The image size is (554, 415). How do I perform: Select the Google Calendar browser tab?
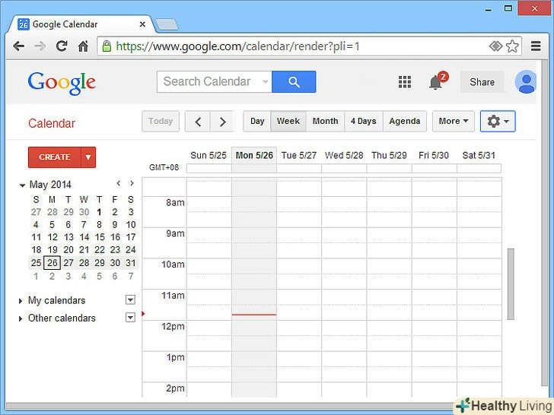pyautogui.click(x=81, y=24)
